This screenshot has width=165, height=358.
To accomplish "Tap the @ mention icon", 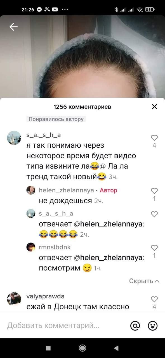I will point(135,326).
